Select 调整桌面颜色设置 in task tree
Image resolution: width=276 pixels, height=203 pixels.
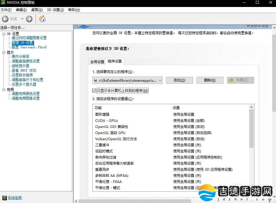point(26,61)
